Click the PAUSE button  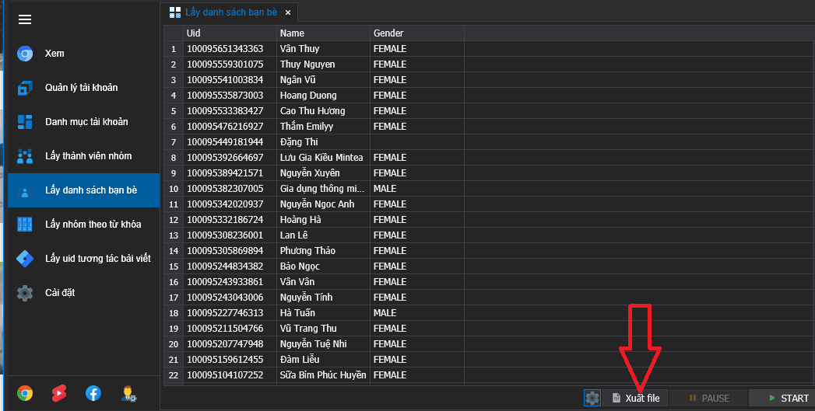point(709,398)
